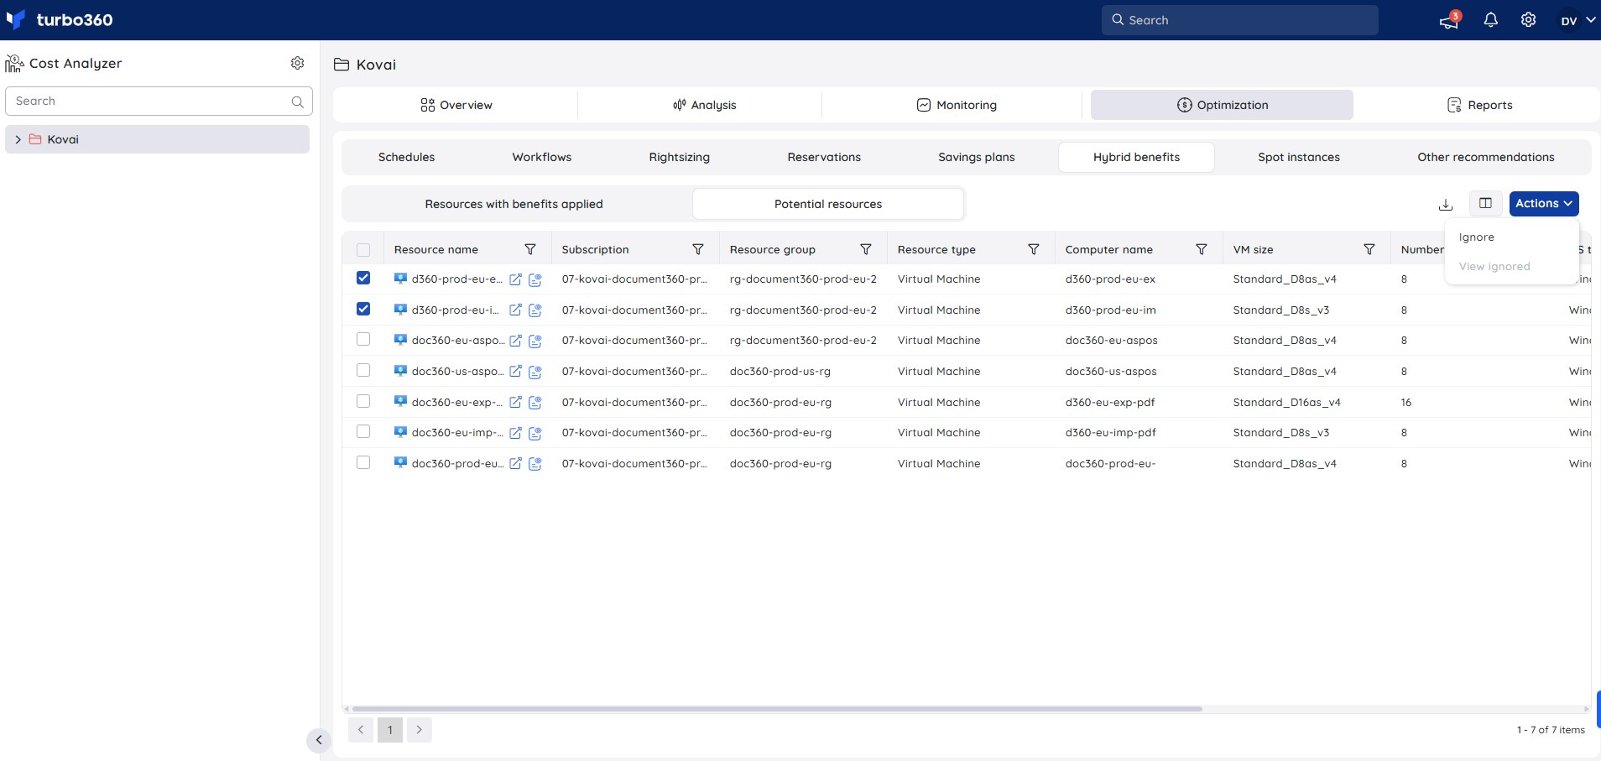
Task: Uncheck the d360-prod-eu-i row checkbox
Action: pyautogui.click(x=363, y=309)
